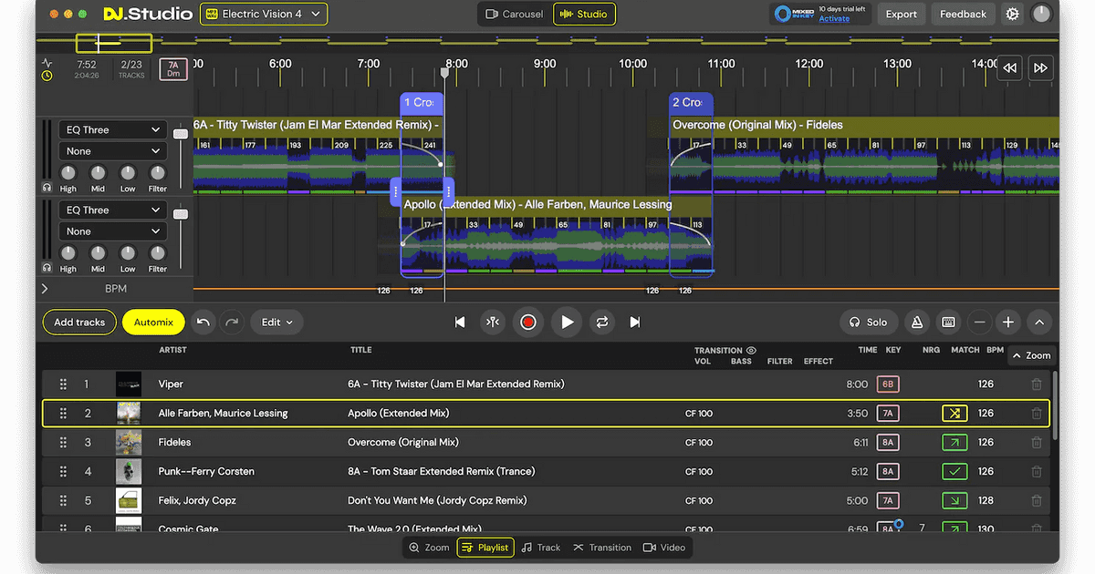Jump timeline back with the rewind icon
Screen dimensions: 1095x574
1009,68
